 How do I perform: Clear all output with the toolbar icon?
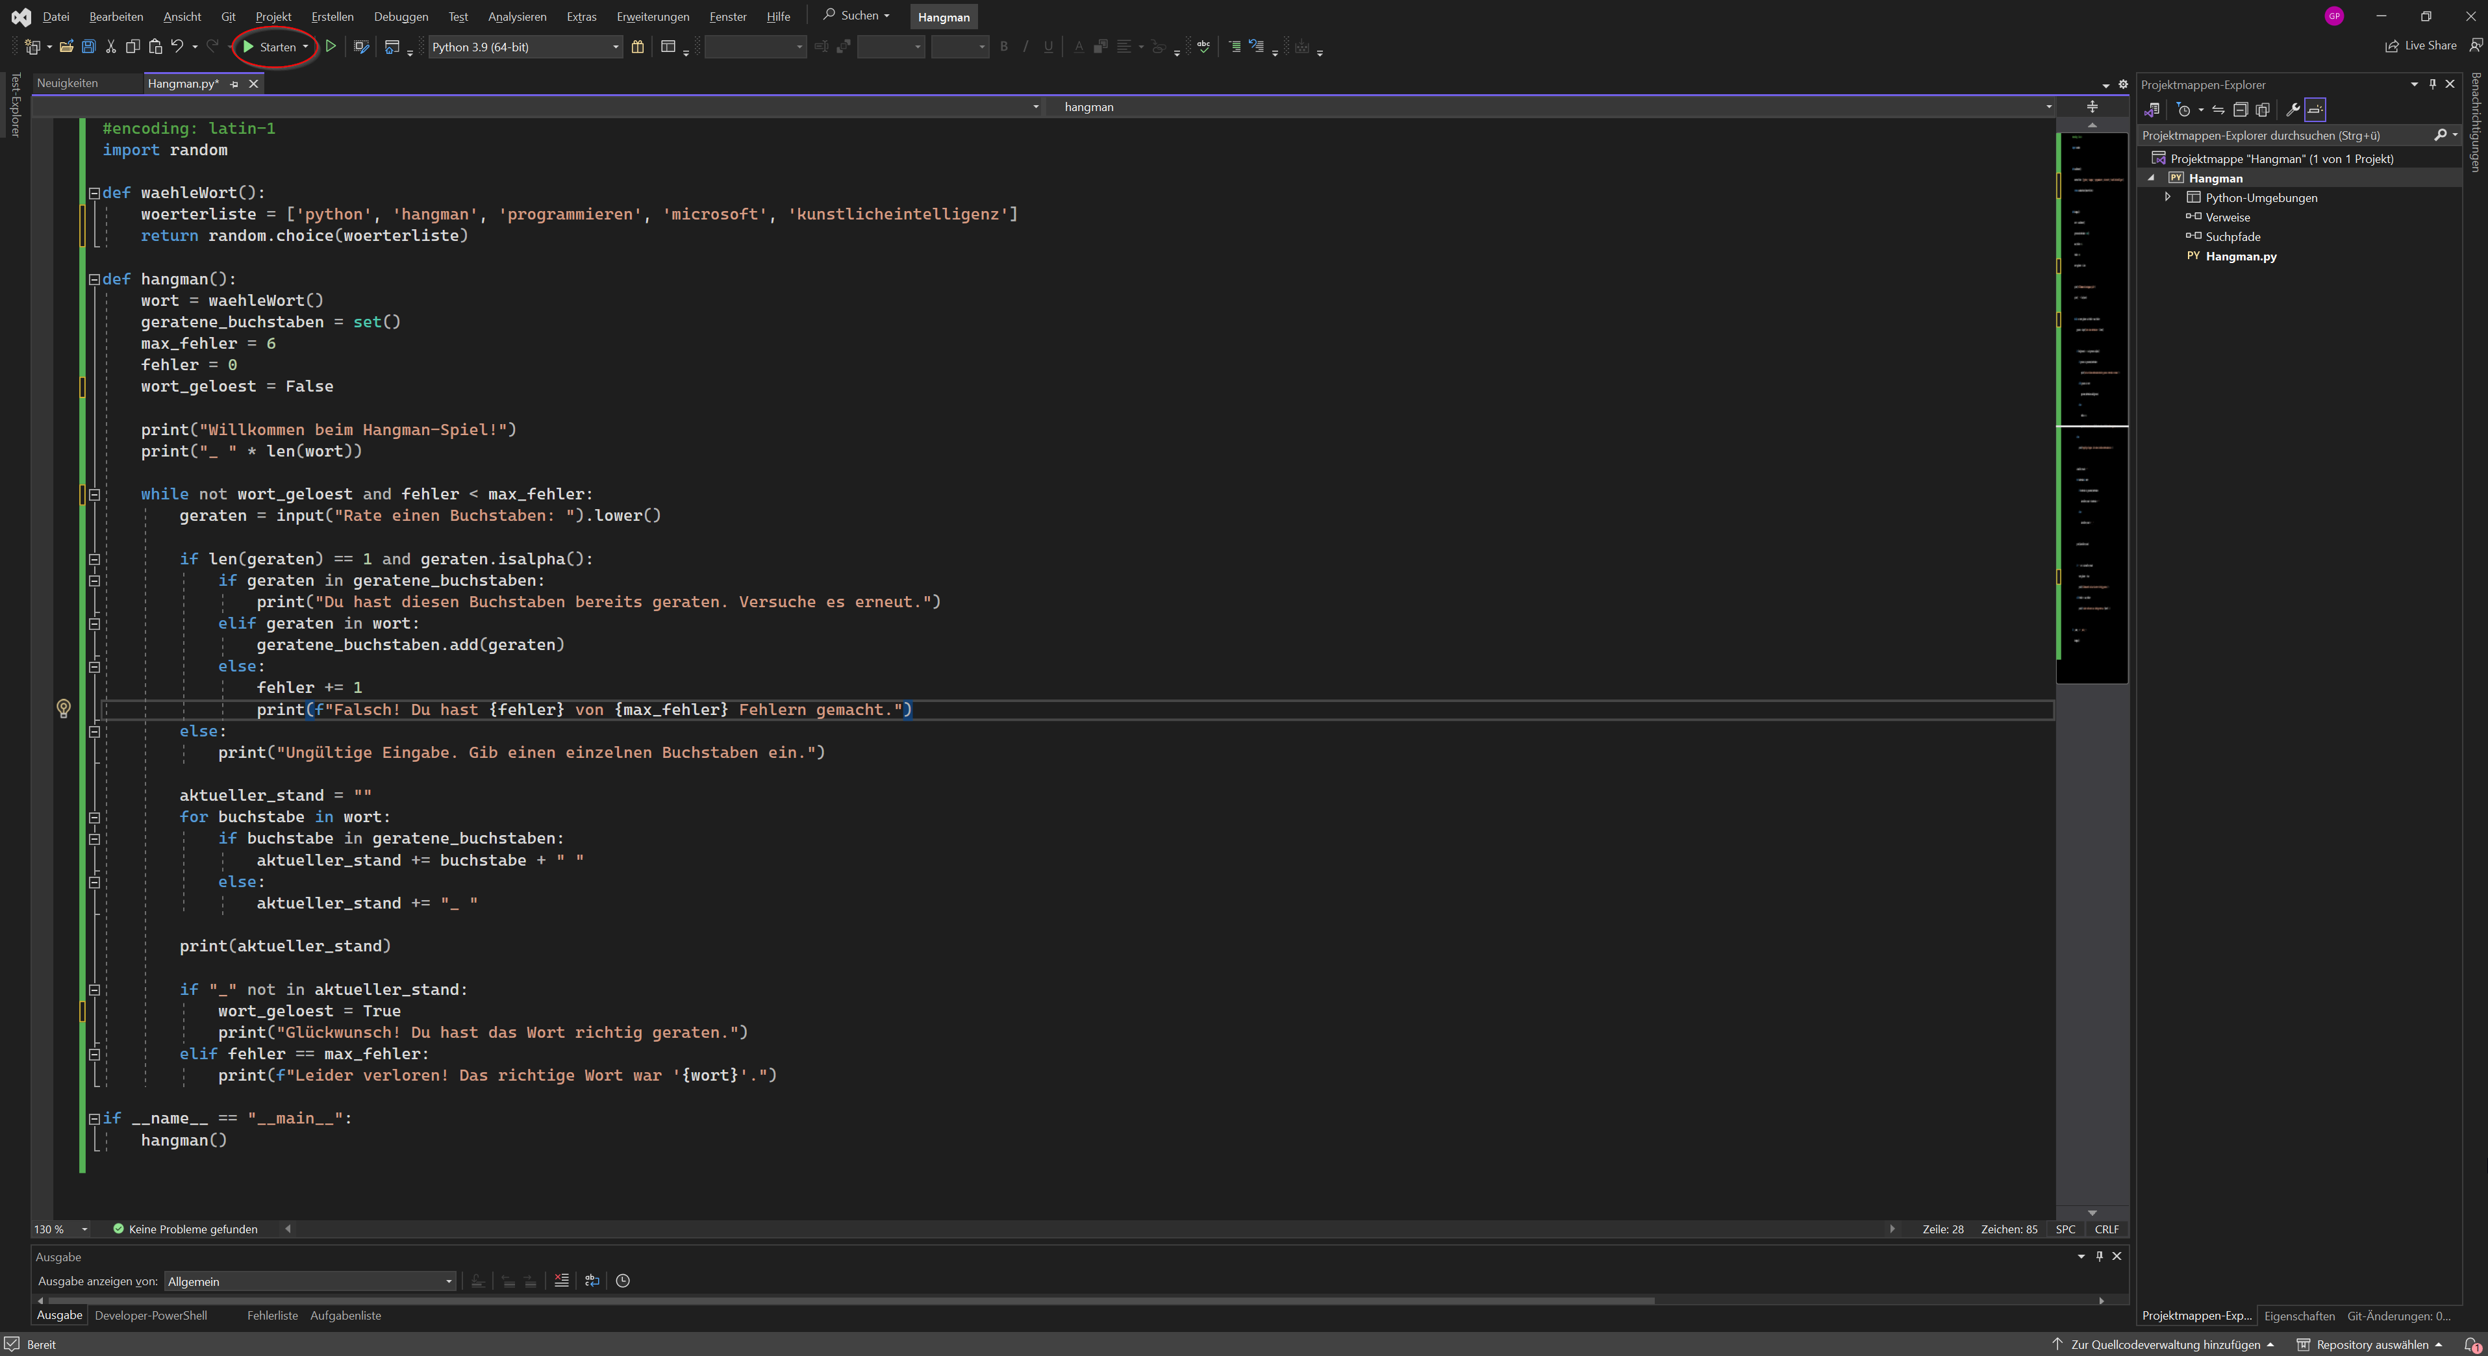(x=561, y=1281)
